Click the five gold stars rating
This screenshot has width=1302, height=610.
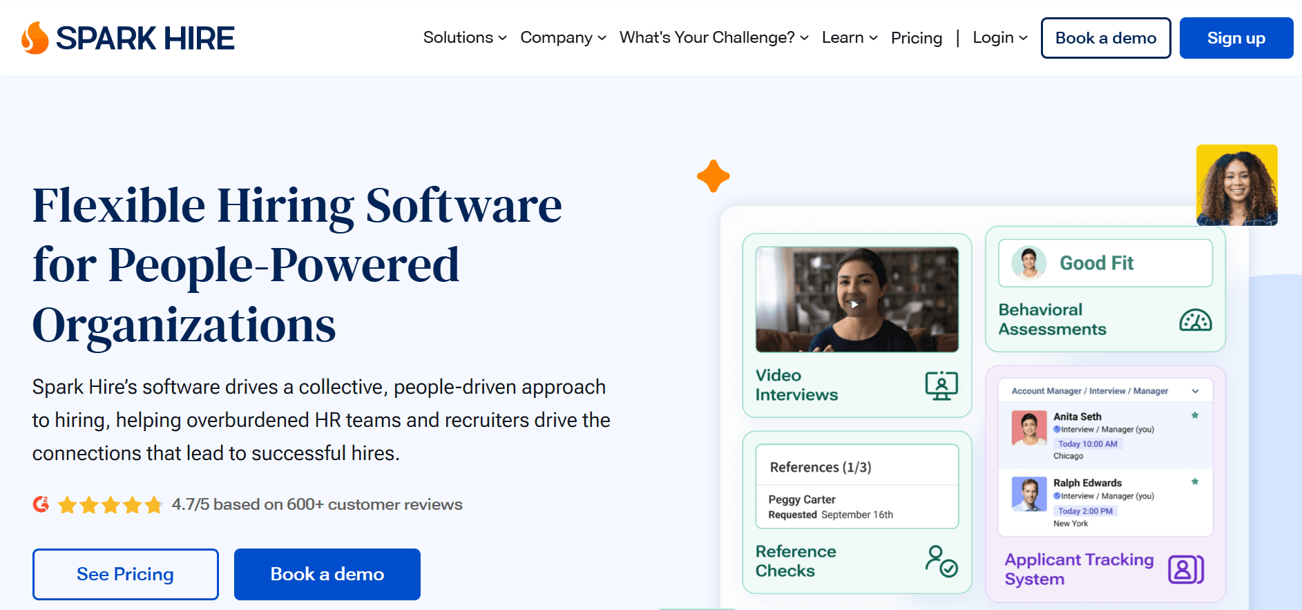111,505
